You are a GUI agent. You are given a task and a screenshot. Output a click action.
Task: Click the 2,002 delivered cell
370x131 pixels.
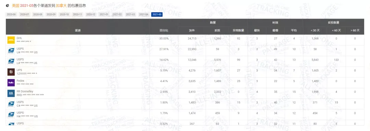pyautogui.click(x=217, y=92)
